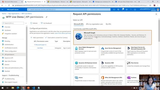Pin the API permissions blade
The image size is (160, 90).
coord(46,17)
